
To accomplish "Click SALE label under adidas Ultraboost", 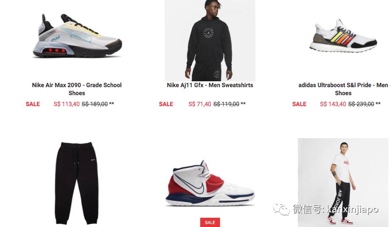I will click(x=299, y=104).
